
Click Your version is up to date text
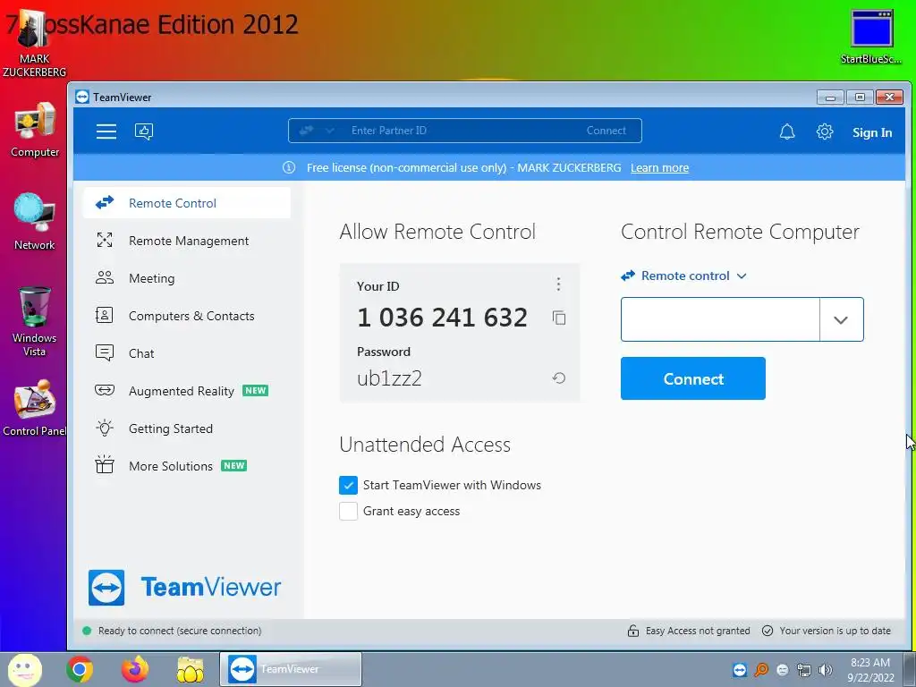835,631
